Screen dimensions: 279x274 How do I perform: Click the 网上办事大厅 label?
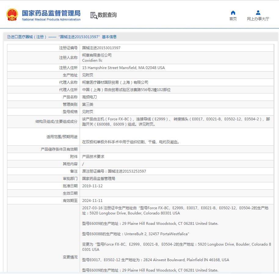coord(258,19)
